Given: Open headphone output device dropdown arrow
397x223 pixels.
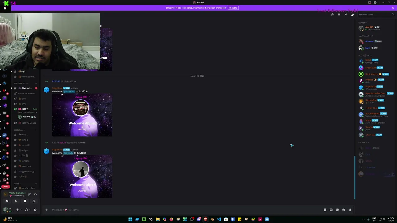Looking at the screenshot, I should coord(30,210).
